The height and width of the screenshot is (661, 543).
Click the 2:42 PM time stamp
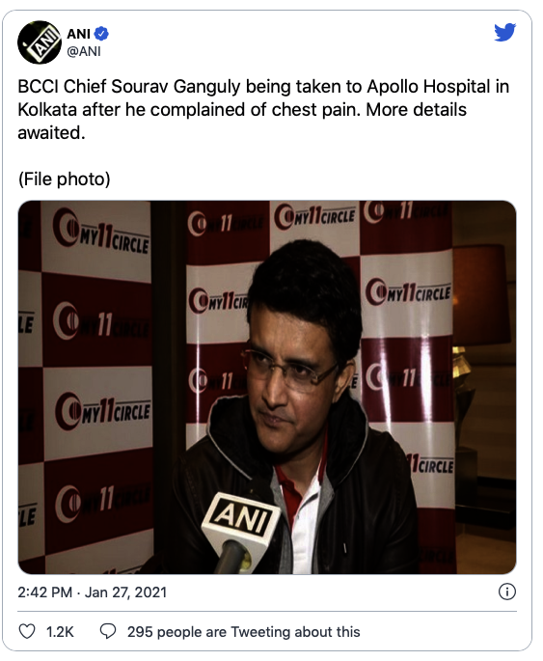point(44,592)
